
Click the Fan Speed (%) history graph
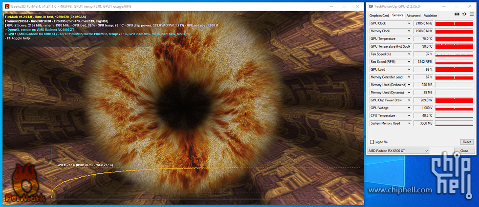454,54
